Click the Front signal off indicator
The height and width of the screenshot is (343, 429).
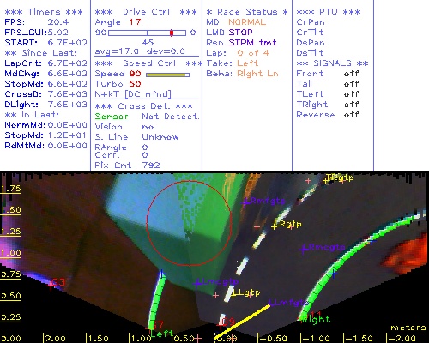coord(351,74)
